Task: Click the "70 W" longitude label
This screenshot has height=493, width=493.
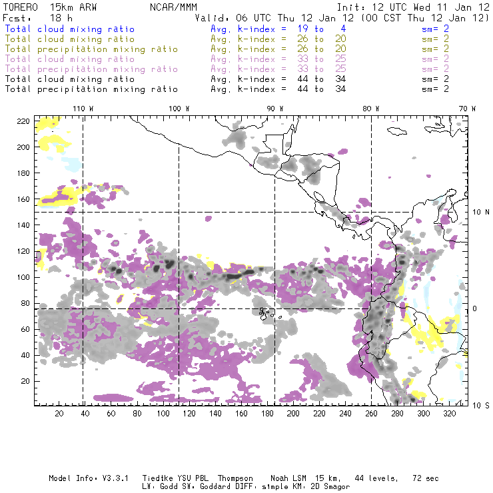Action: [x=467, y=109]
